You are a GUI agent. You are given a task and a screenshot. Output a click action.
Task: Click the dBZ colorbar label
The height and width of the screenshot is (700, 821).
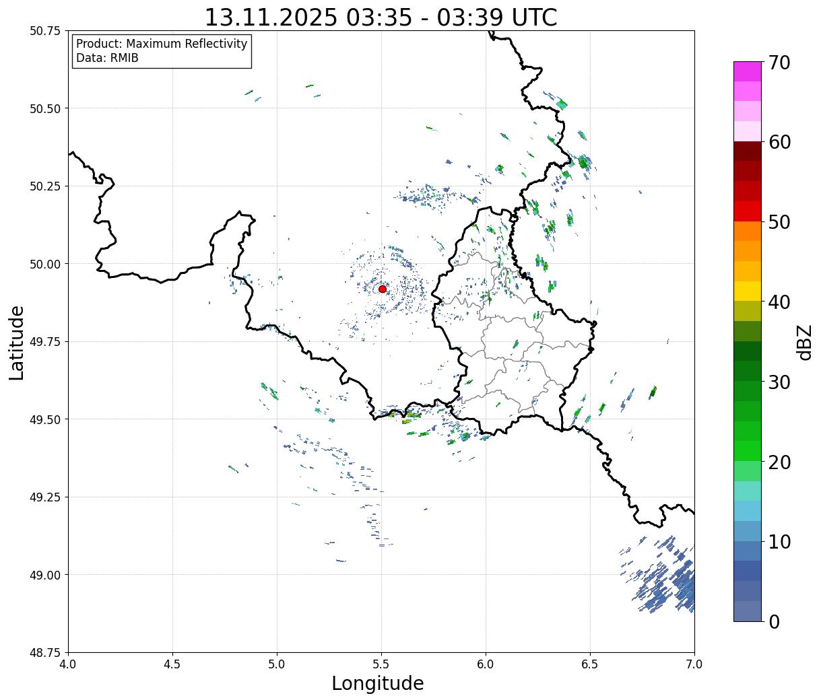805,342
